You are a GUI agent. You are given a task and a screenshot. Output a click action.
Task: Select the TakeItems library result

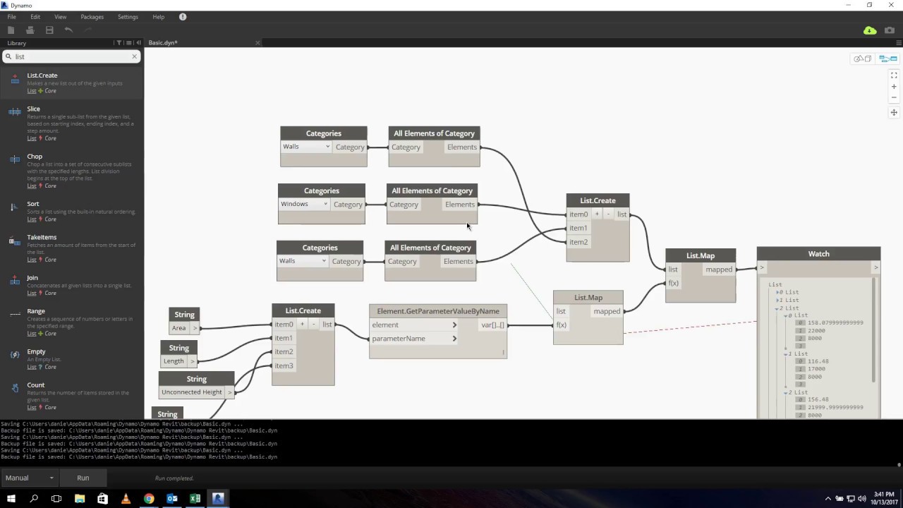pos(72,248)
